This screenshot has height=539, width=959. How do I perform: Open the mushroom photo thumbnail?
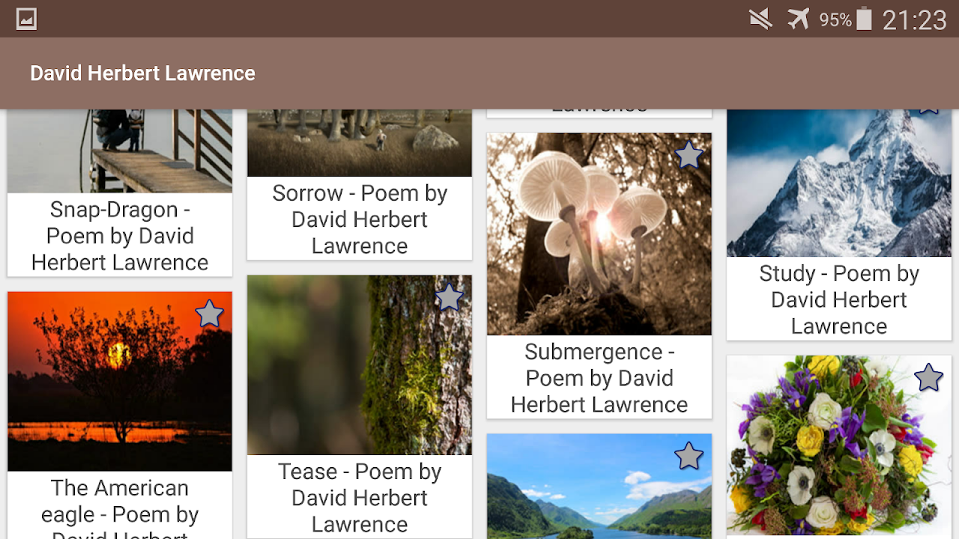pos(599,234)
